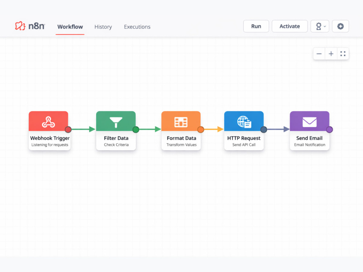This screenshot has height=272, width=363.
Task: Open the settings gear dropdown
Action: tap(320, 26)
